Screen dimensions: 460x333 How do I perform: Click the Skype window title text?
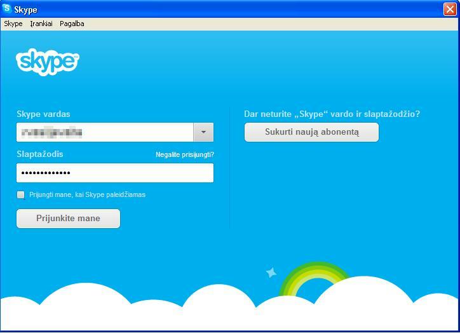tap(26, 10)
